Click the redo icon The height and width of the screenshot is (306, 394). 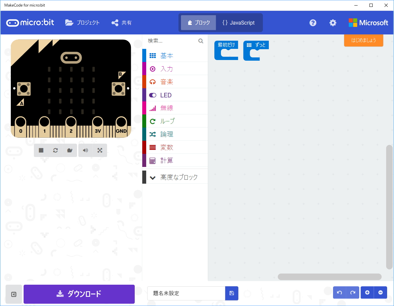(353, 292)
